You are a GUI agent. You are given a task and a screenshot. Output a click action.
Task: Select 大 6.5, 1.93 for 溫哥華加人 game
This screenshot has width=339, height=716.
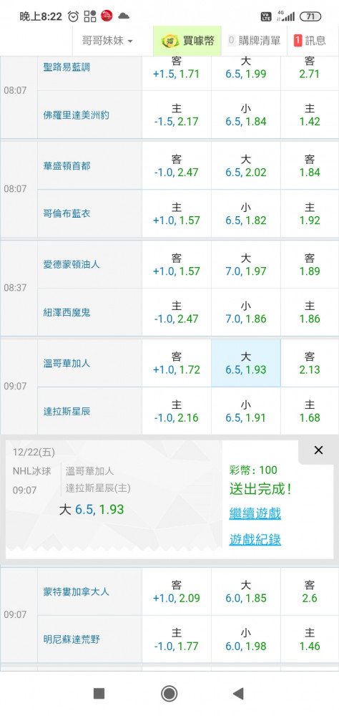246,363
